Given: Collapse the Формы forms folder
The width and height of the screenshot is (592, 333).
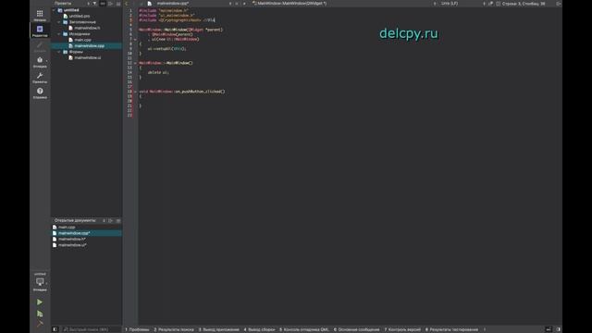Looking at the screenshot, I should tap(59, 52).
